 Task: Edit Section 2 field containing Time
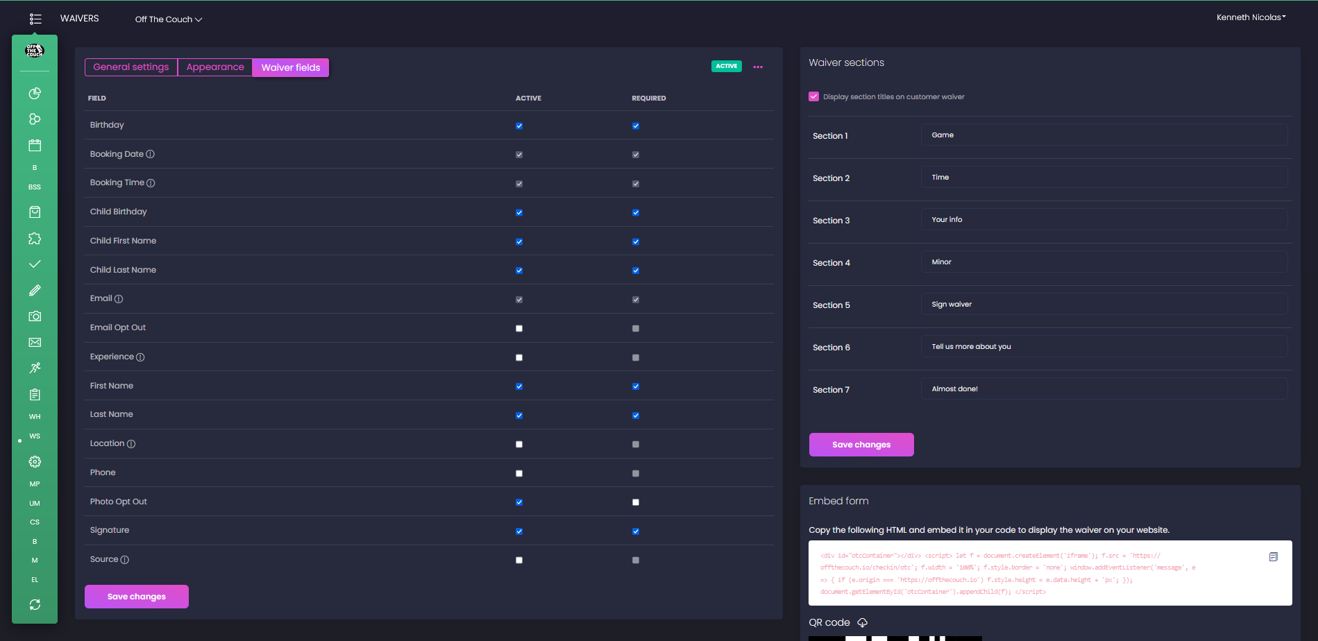[1104, 178]
